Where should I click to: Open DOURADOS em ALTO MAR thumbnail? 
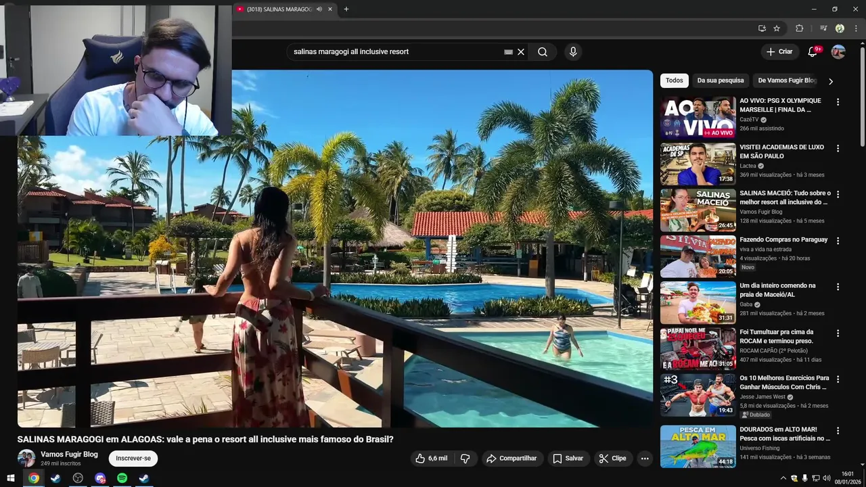[x=698, y=446]
